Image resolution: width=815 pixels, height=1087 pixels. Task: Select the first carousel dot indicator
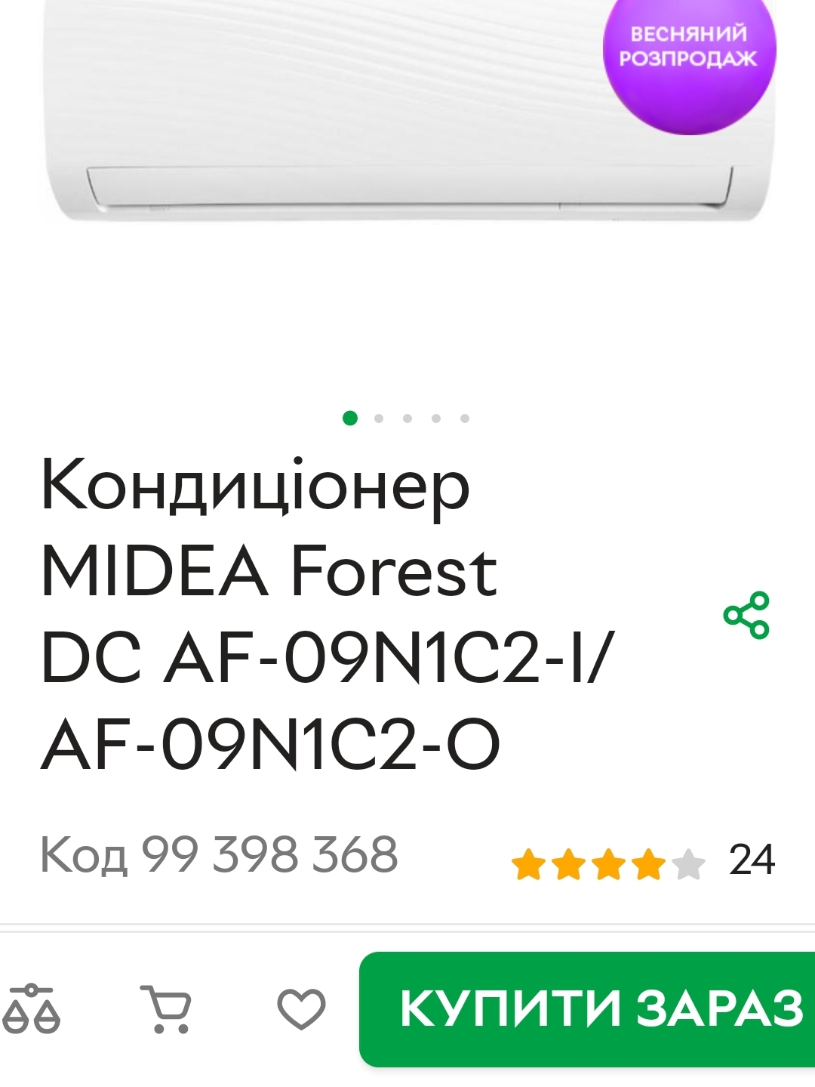tap(350, 418)
